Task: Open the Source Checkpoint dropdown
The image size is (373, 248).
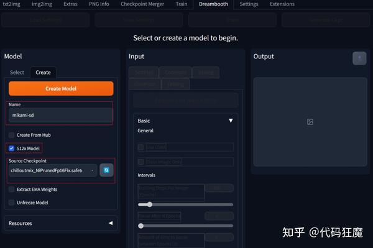Action: [53, 170]
